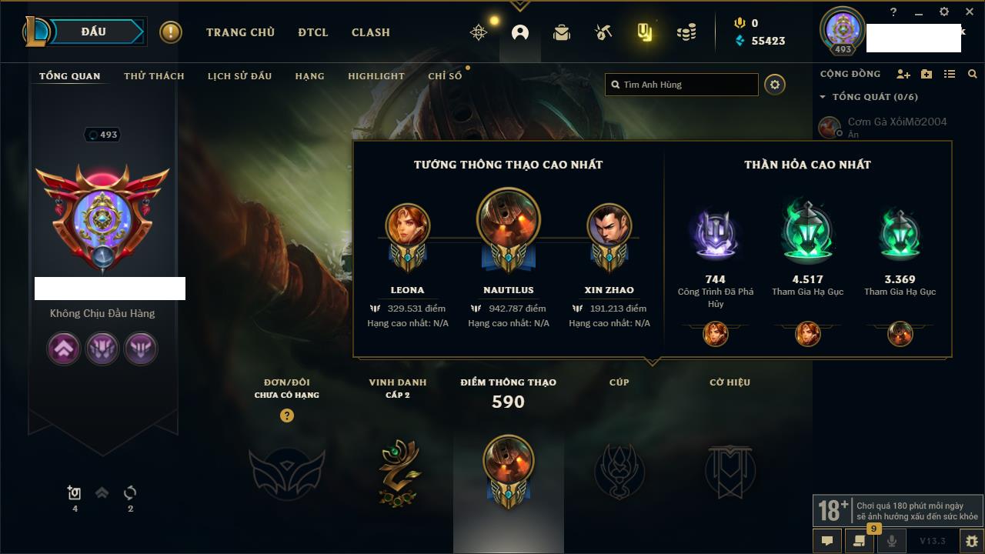This screenshot has height=554, width=985.
Task: Click the glowing Loot chest icon
Action: [645, 32]
